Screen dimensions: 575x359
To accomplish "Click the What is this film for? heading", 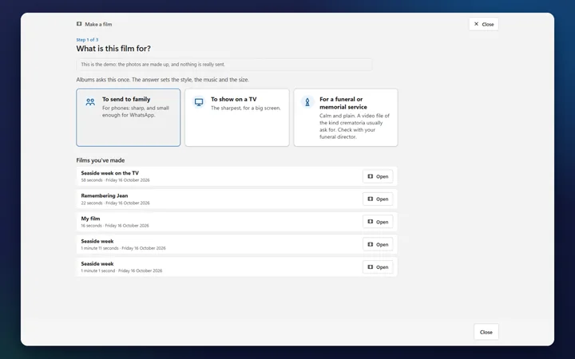I will (x=113, y=49).
